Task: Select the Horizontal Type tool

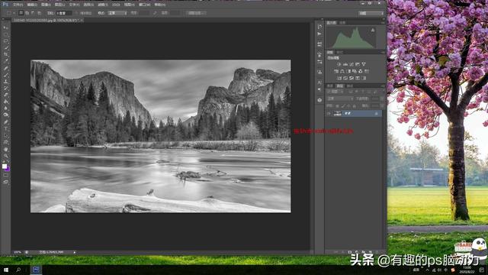Action: pos(5,128)
